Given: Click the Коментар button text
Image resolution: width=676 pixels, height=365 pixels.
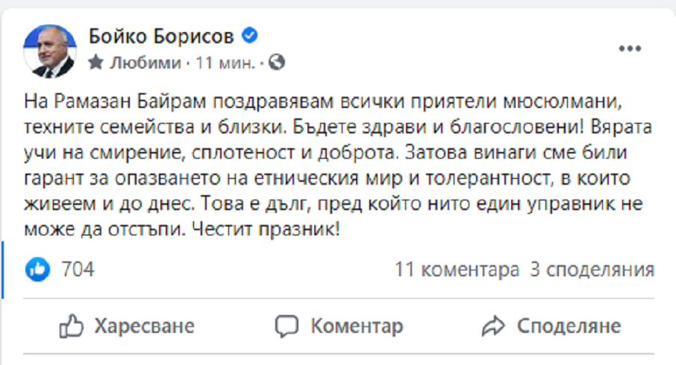Looking at the screenshot, I should point(357,326).
